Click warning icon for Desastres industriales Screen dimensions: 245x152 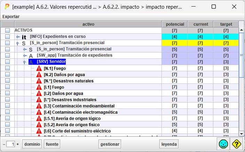(39, 99)
